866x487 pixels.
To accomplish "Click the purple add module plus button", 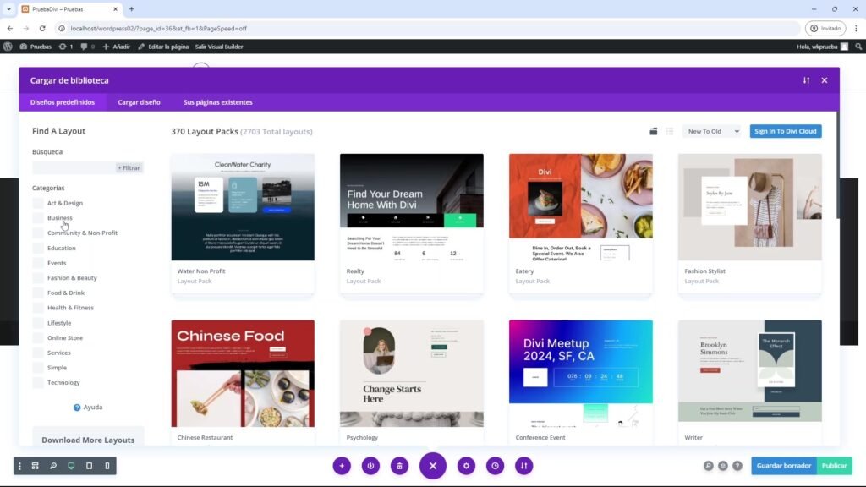I will (x=342, y=466).
